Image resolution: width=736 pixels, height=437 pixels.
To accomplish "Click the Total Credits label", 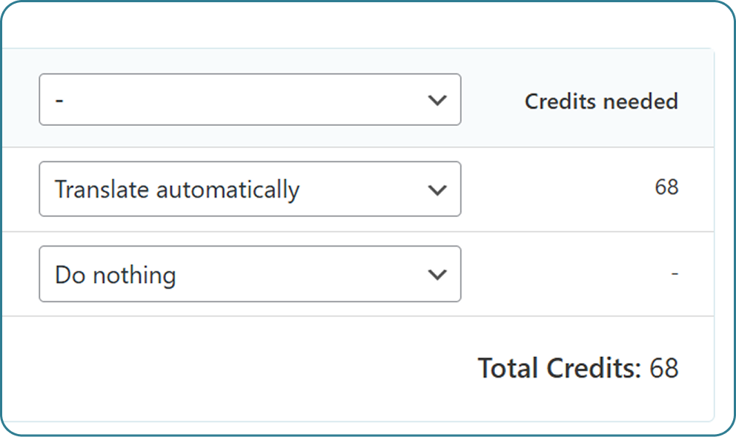I will point(559,368).
